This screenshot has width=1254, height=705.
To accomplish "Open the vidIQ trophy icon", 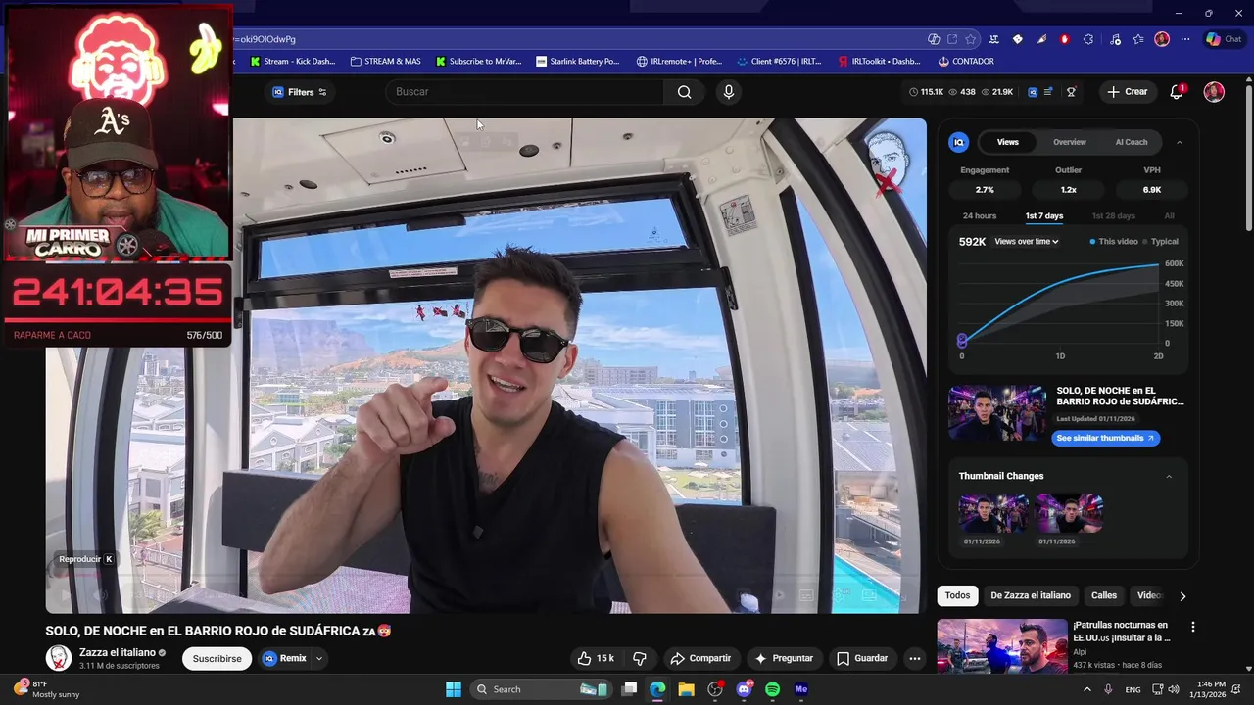I will [1071, 92].
